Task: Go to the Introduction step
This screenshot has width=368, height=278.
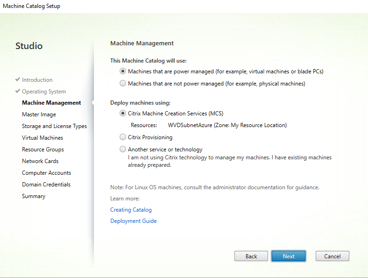Action: tap(37, 80)
